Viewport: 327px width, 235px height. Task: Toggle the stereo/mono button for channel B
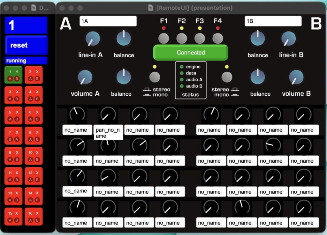227,77
